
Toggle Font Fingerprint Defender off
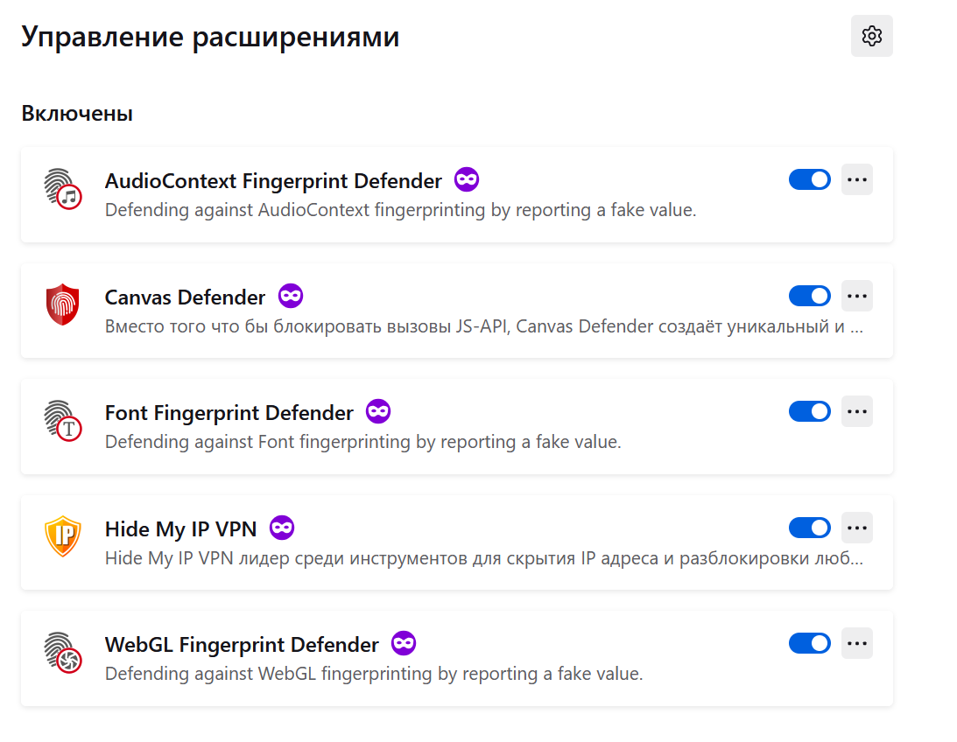click(809, 411)
